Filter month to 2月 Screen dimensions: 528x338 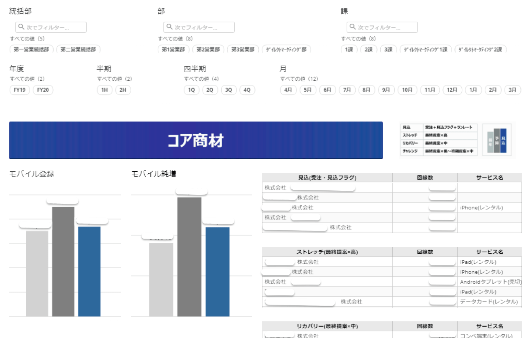(x=493, y=90)
